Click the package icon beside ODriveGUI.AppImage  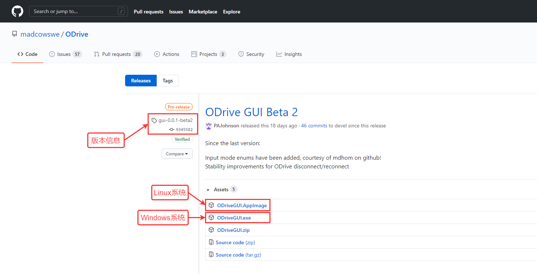coord(212,205)
